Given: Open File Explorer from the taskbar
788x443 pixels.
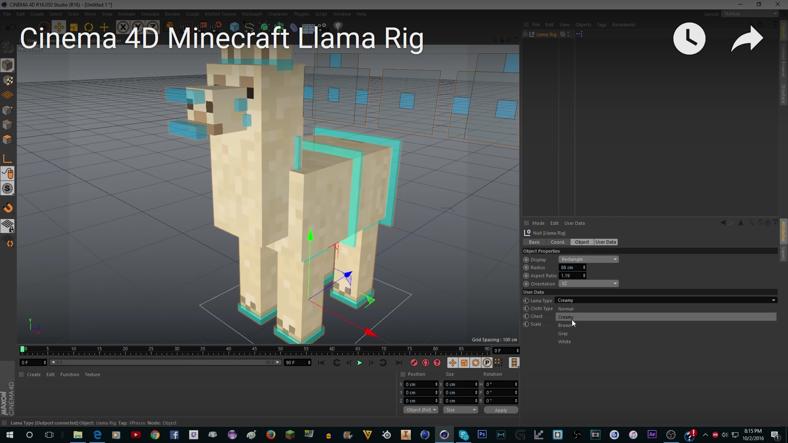Looking at the screenshot, I should [78, 435].
